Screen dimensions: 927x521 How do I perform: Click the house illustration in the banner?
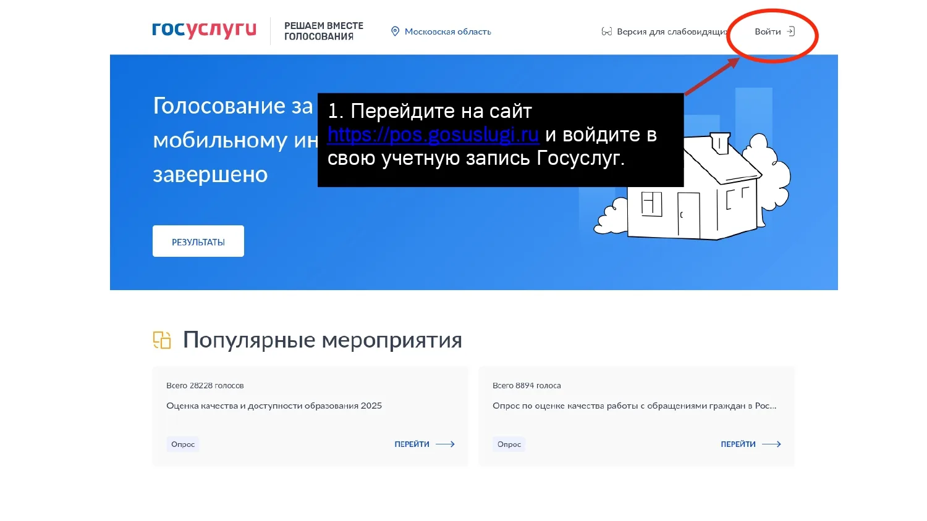(x=692, y=186)
